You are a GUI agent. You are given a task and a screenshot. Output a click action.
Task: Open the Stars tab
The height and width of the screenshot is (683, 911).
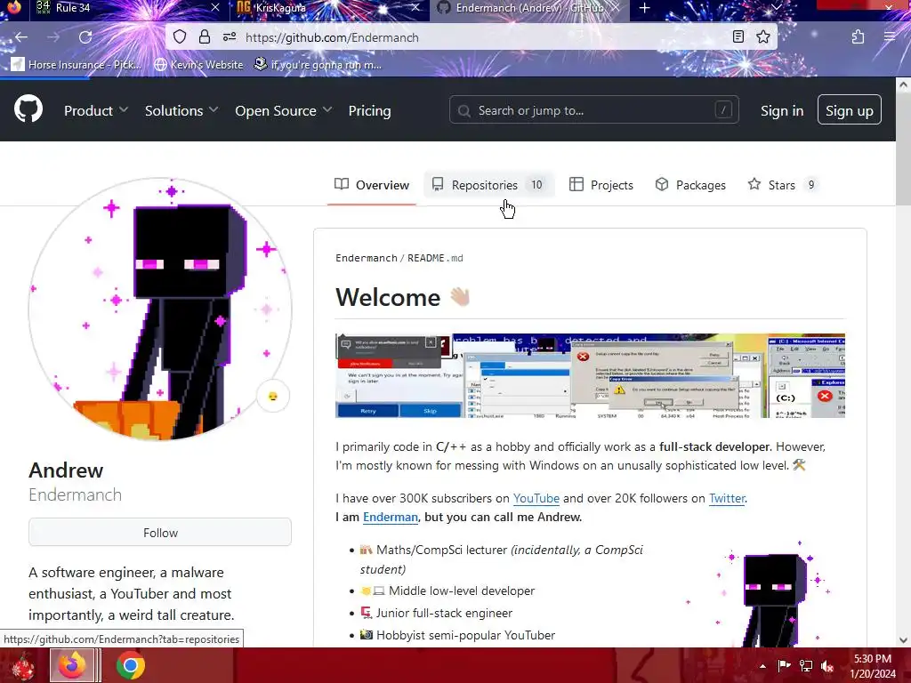click(x=783, y=185)
